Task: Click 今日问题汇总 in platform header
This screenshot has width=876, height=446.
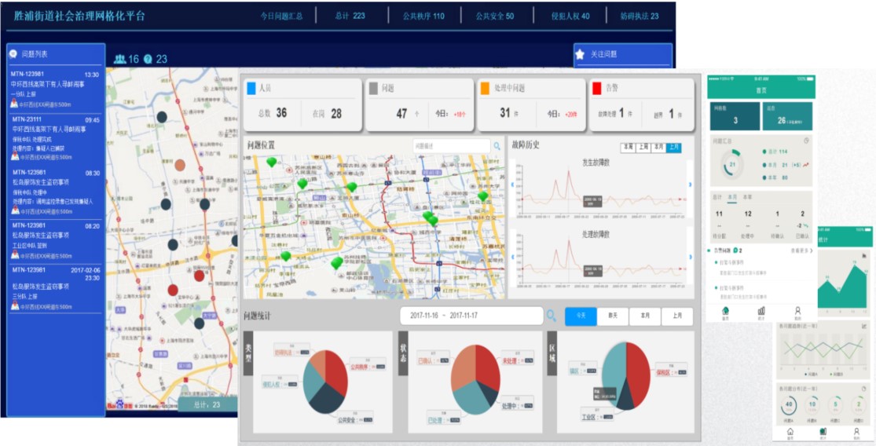Action: click(281, 16)
